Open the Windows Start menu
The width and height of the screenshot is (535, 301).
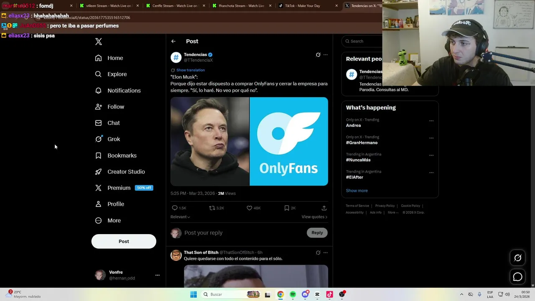(x=194, y=294)
